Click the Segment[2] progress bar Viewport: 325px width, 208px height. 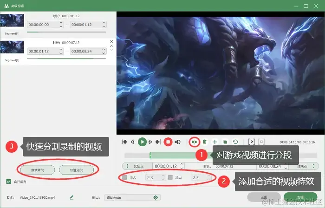pyautogui.click(x=66, y=58)
